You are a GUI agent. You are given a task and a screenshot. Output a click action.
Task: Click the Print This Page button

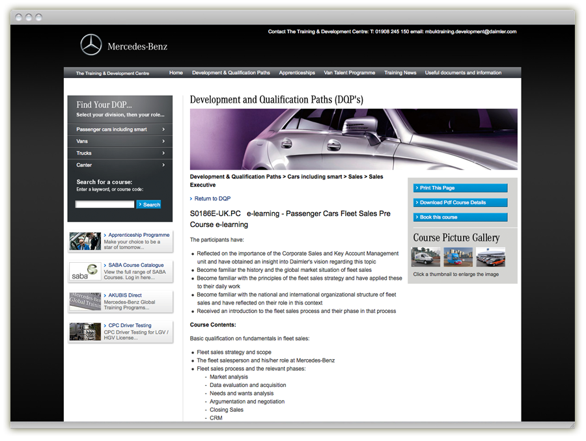(x=460, y=188)
